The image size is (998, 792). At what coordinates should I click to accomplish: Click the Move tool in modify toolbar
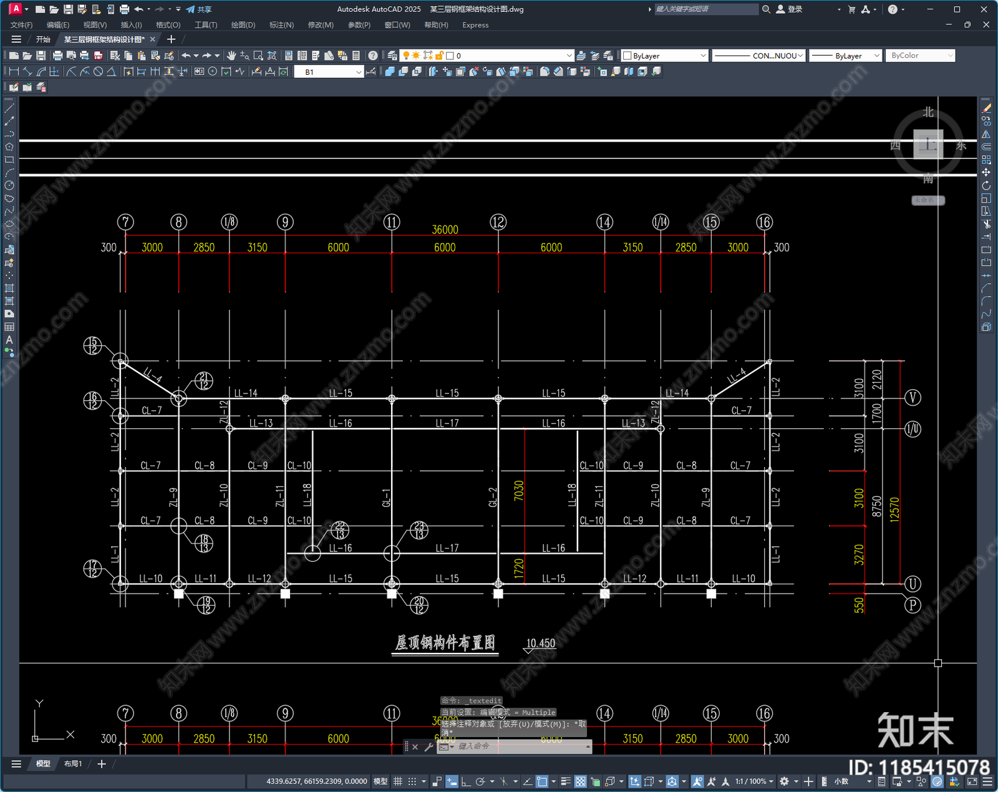(x=986, y=172)
